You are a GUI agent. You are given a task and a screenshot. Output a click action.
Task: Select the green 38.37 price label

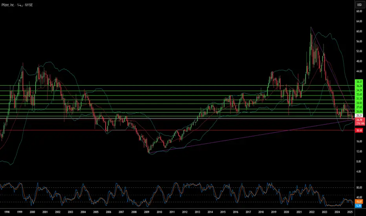(359, 81)
